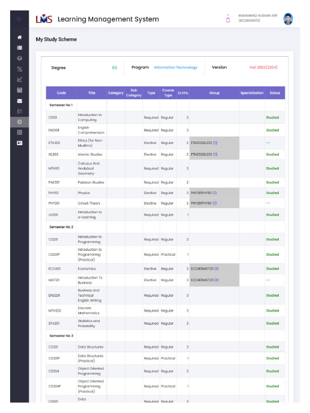Click the LMS logo
Viewport: 310px width, 413px height.
[44, 19]
